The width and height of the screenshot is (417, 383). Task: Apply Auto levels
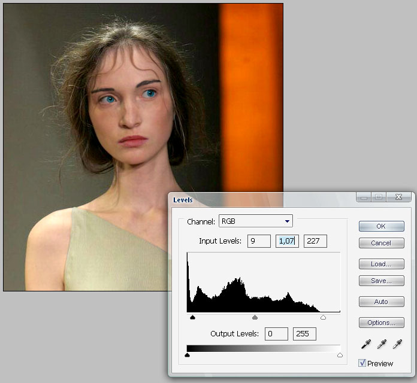[x=382, y=302]
